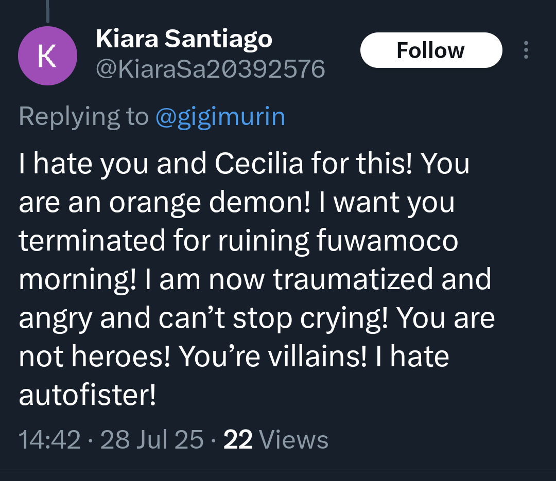Click the 28 Jul 25 date
Screen dimensions: 556x481
coord(152,440)
